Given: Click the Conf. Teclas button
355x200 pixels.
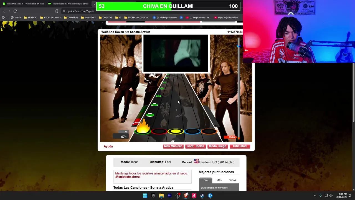Looking at the screenshot, I should click(x=195, y=146).
